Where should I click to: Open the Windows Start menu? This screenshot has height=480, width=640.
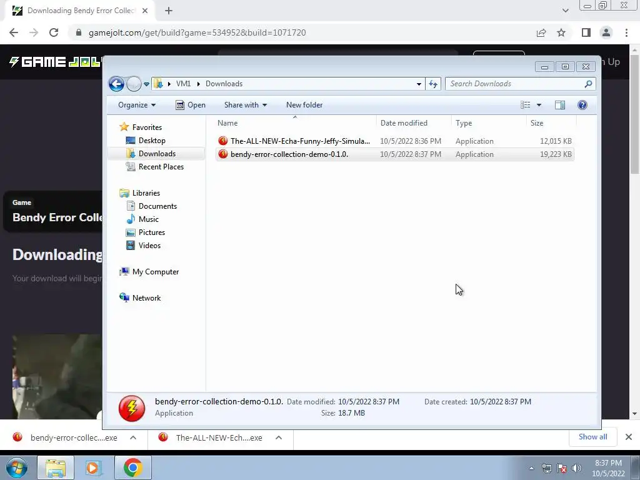[x=16, y=467]
